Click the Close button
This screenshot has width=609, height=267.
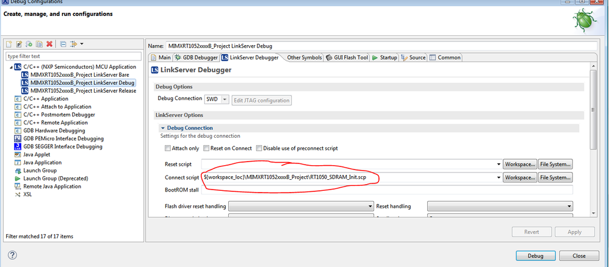(x=579, y=256)
